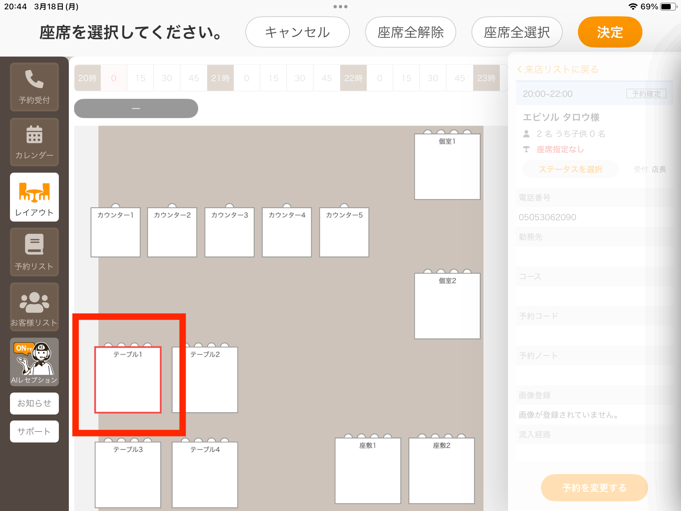This screenshot has width=681, height=511.
Task: Tap the 座席全選択 button
Action: pos(517,32)
